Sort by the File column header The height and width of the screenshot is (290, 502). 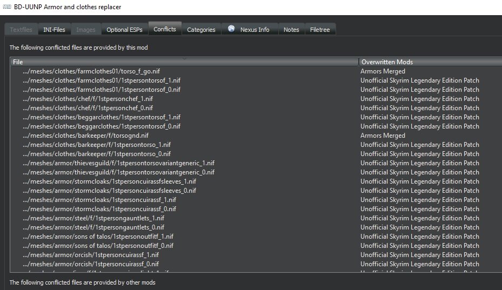click(184, 62)
